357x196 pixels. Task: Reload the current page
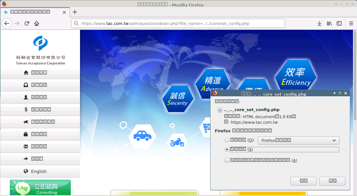point(27,23)
